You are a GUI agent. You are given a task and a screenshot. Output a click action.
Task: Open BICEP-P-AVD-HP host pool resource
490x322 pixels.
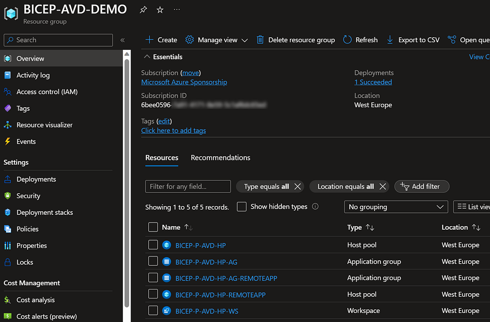tap(200, 245)
